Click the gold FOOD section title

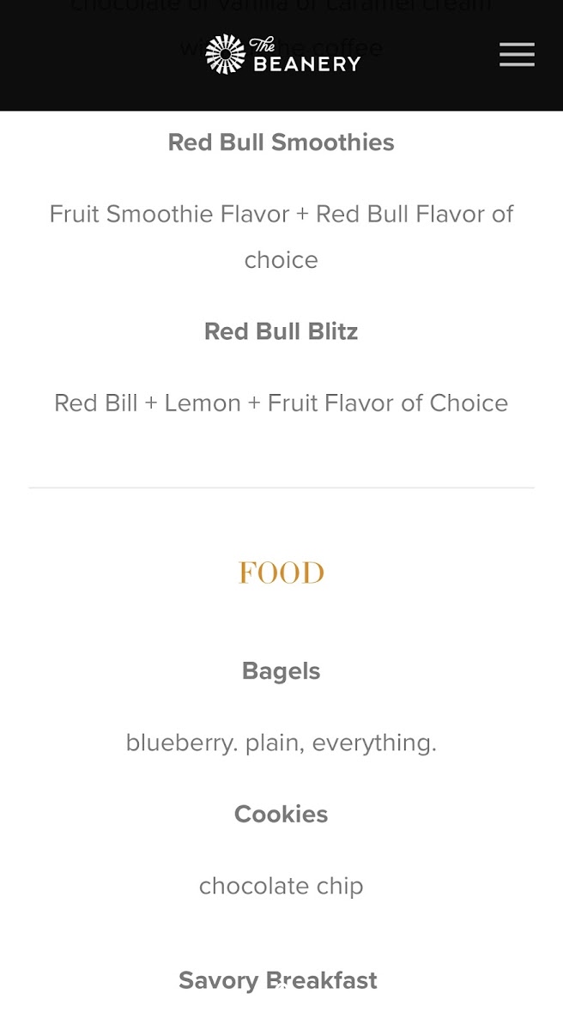tap(281, 573)
